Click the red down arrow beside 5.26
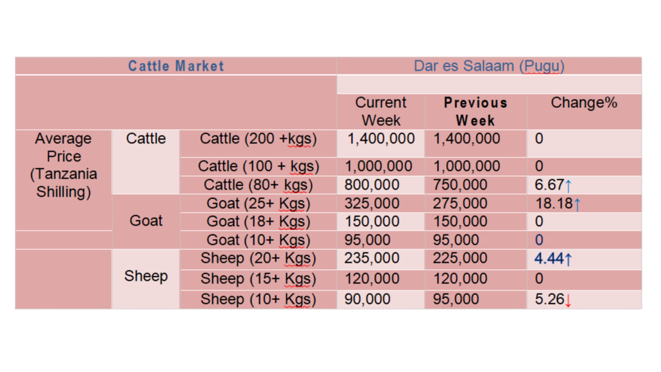Viewport: 661px width, 372px height. [x=568, y=300]
